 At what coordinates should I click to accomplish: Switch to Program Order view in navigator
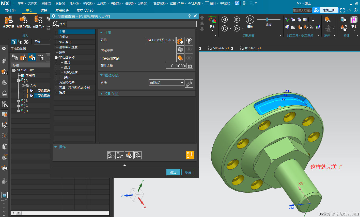[15, 58]
